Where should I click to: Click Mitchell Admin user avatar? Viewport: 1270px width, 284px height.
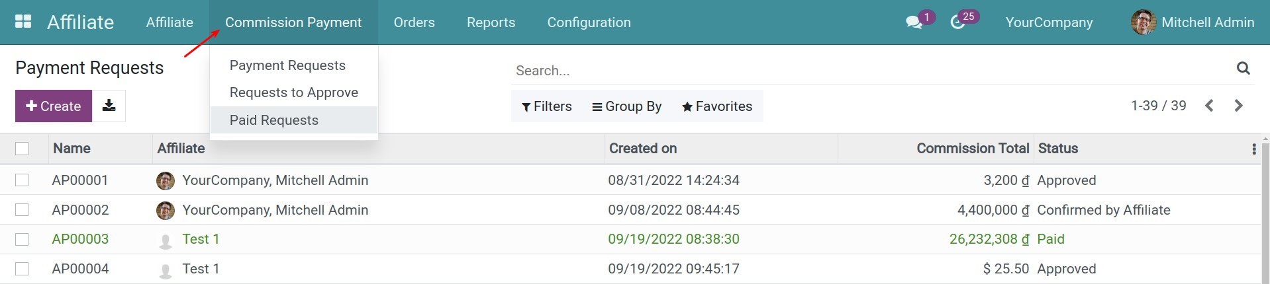(x=1143, y=22)
